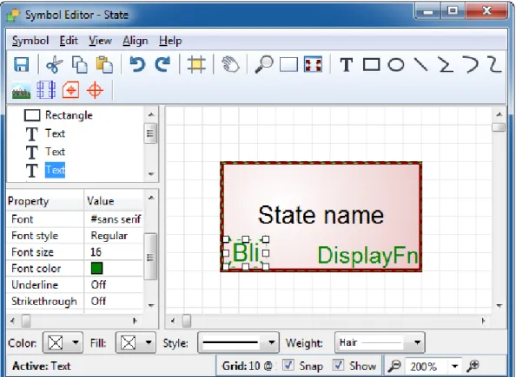The width and height of the screenshot is (516, 377).
Task: Open the Color dropdown
Action: coord(63,342)
